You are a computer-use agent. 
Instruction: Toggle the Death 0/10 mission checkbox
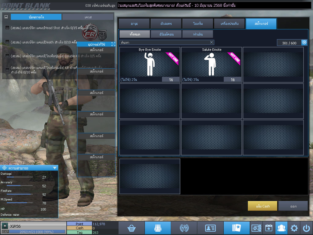click(x=7, y=42)
